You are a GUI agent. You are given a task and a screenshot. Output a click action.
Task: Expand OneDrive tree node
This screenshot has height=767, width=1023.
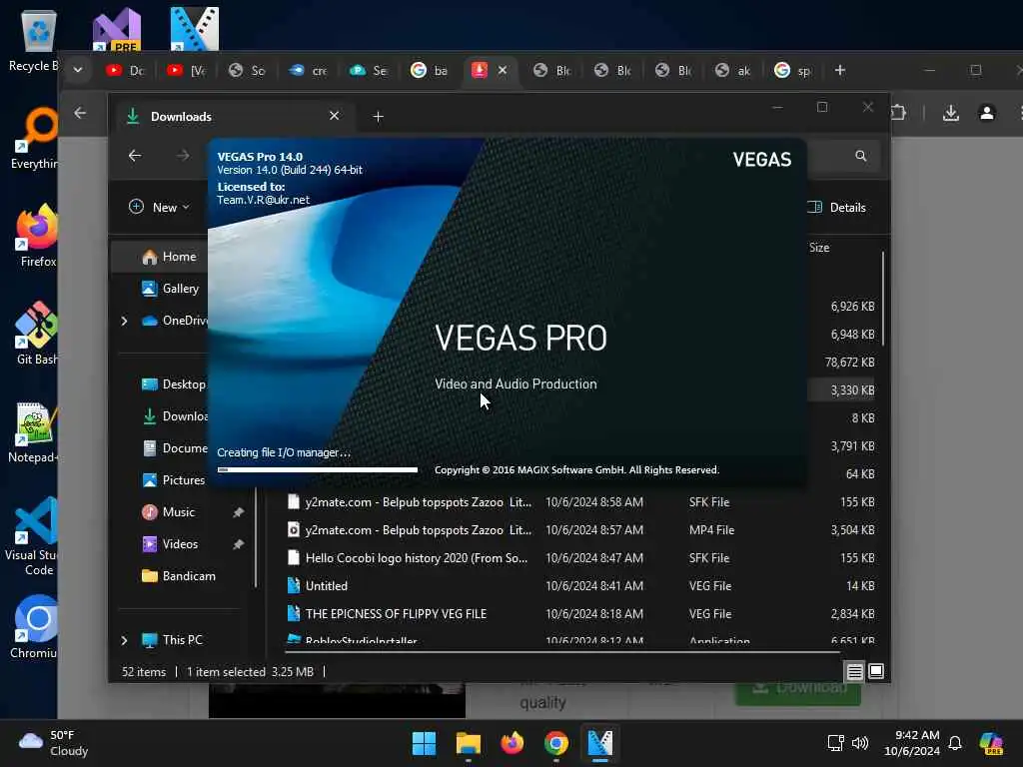[x=125, y=321]
